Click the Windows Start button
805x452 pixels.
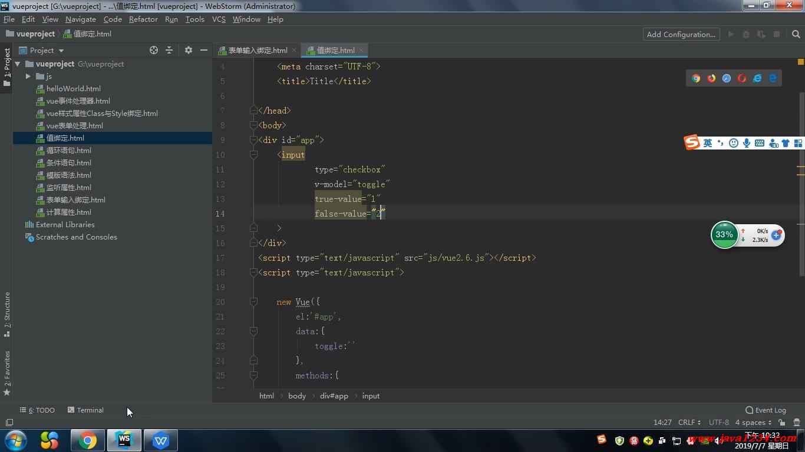coord(15,440)
